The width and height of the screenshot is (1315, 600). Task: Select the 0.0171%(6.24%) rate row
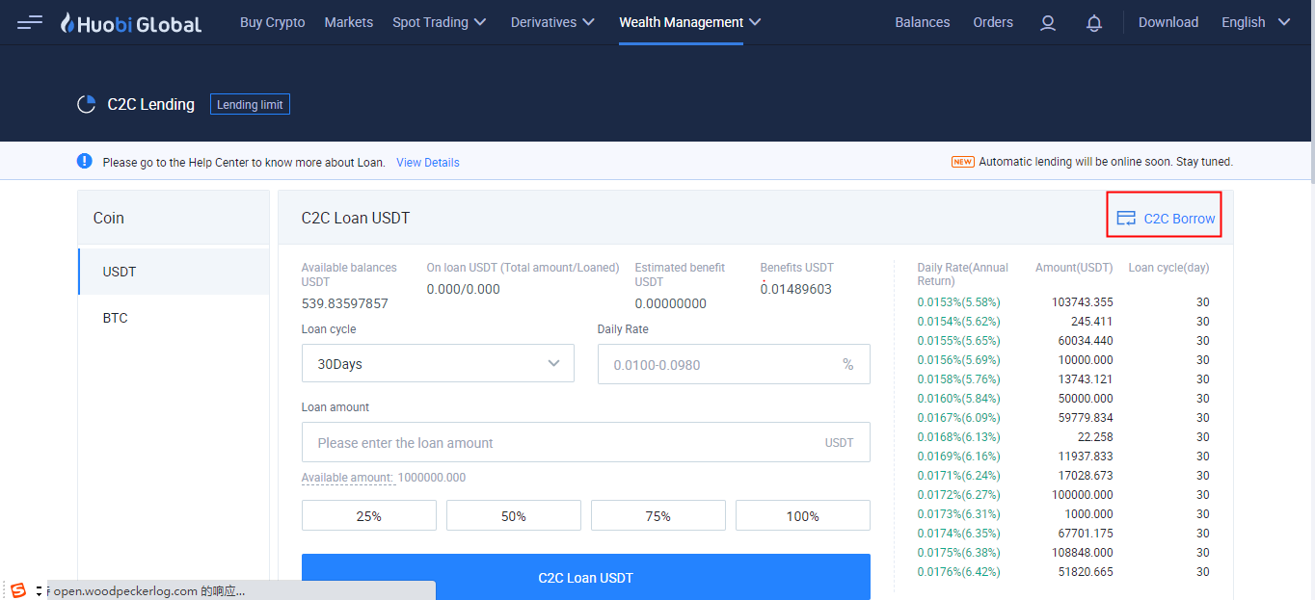click(1063, 476)
